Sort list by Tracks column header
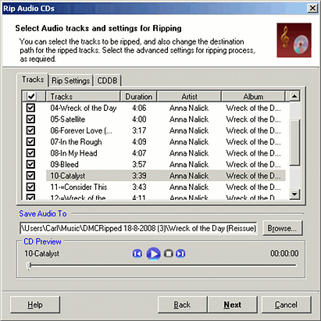 coord(83,96)
